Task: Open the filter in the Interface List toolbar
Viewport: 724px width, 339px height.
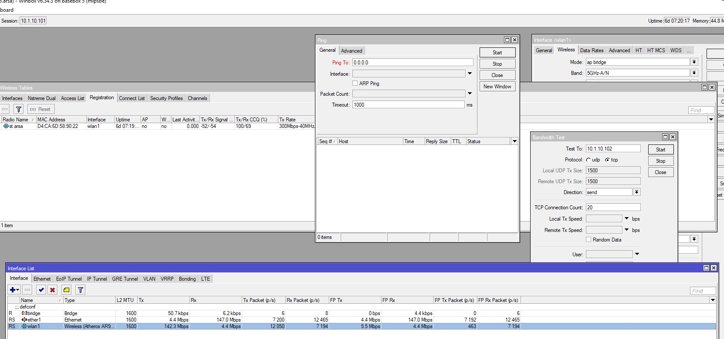Action: click(81, 290)
